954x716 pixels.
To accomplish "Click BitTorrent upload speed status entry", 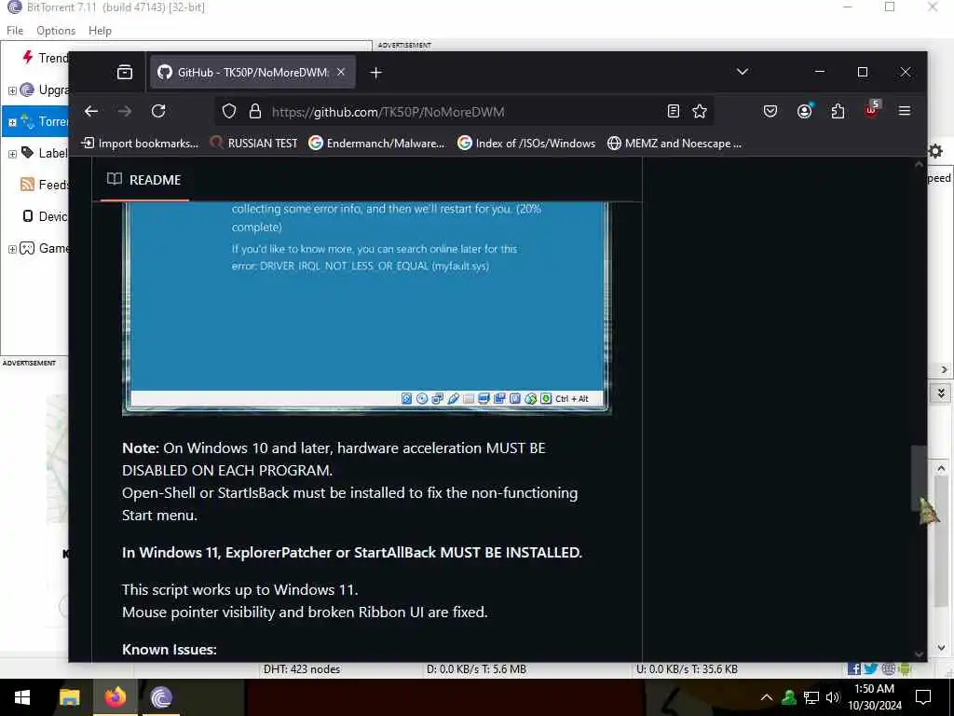I will [x=687, y=669].
